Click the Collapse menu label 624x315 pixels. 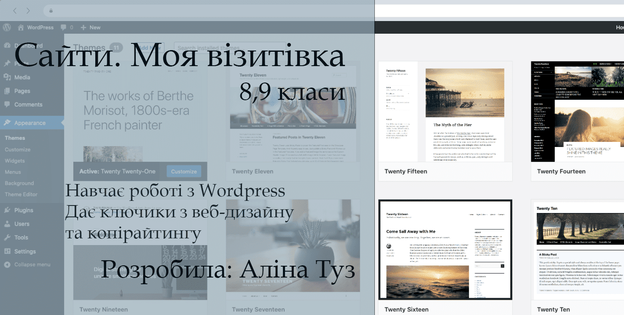pyautogui.click(x=32, y=264)
